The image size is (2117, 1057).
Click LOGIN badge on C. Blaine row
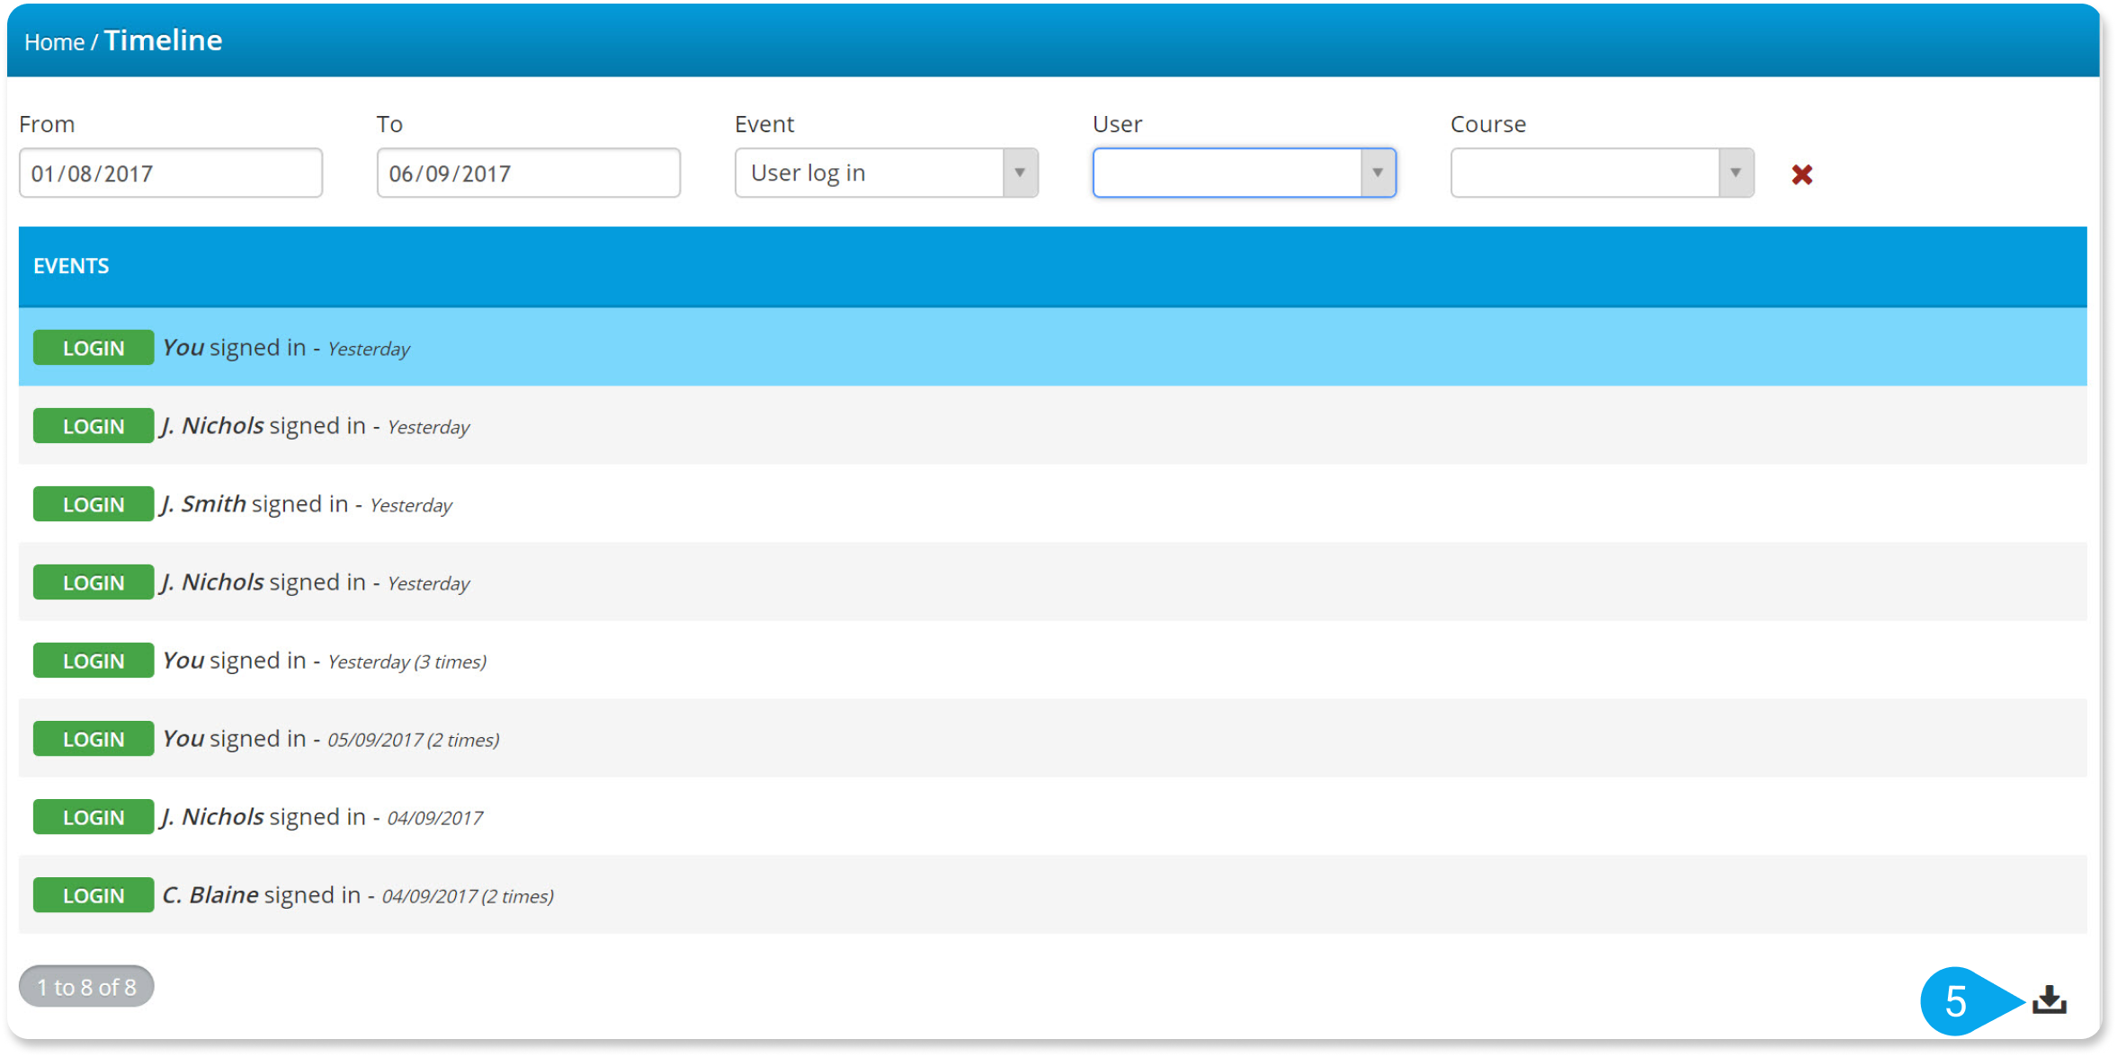pos(94,895)
